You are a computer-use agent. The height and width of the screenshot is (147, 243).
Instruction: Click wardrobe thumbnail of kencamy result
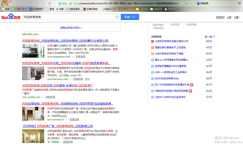[33, 73]
